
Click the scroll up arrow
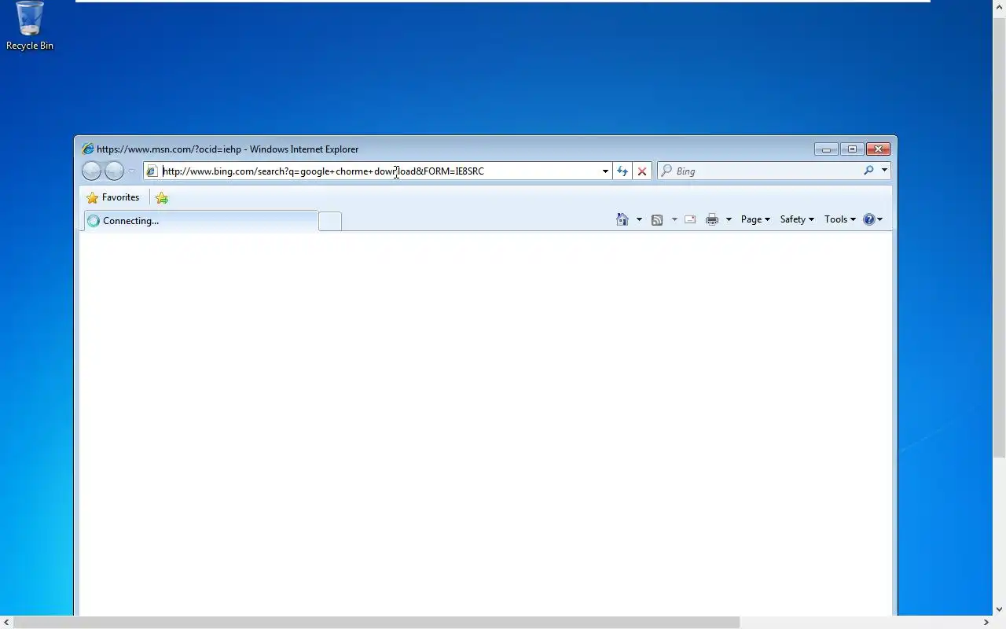(x=999, y=6)
